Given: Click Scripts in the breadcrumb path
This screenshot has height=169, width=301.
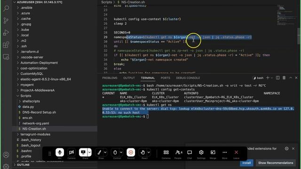Looking at the screenshot, I should click(107, 2).
